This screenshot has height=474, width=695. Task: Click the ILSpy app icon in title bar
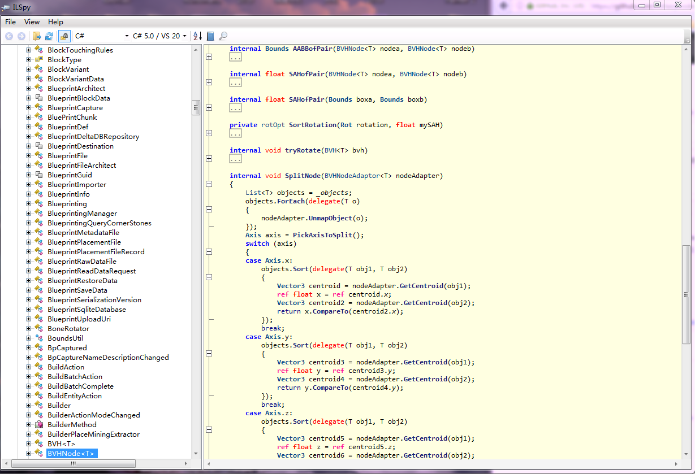click(6, 7)
